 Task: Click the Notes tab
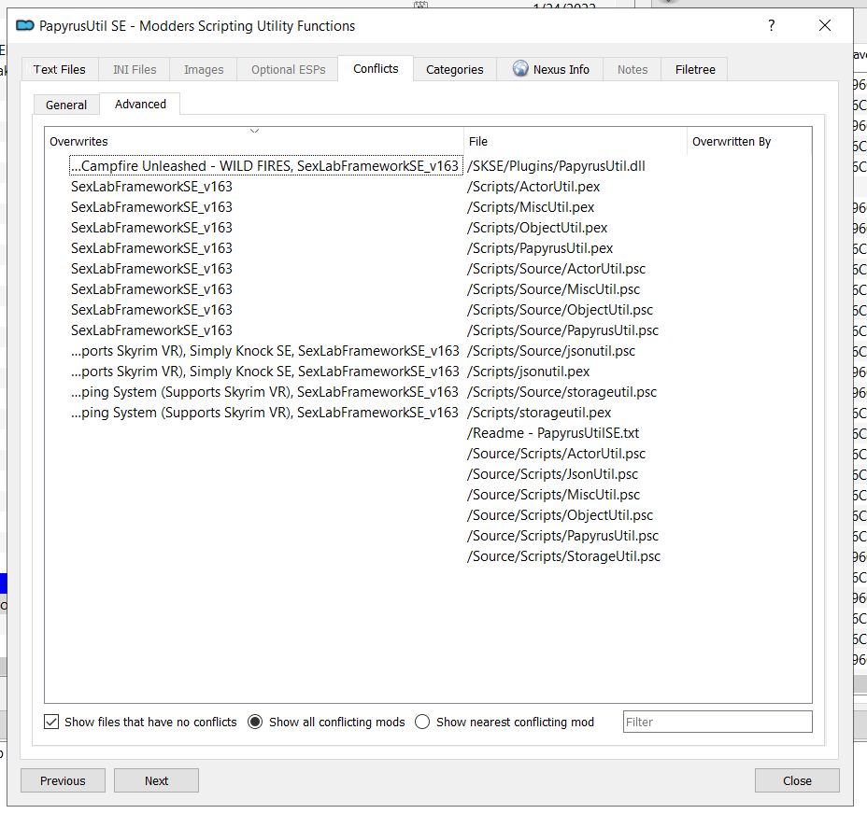coord(632,70)
